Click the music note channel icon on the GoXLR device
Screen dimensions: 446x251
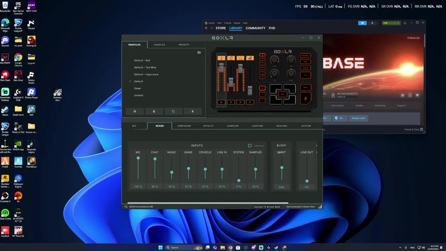pos(231,58)
